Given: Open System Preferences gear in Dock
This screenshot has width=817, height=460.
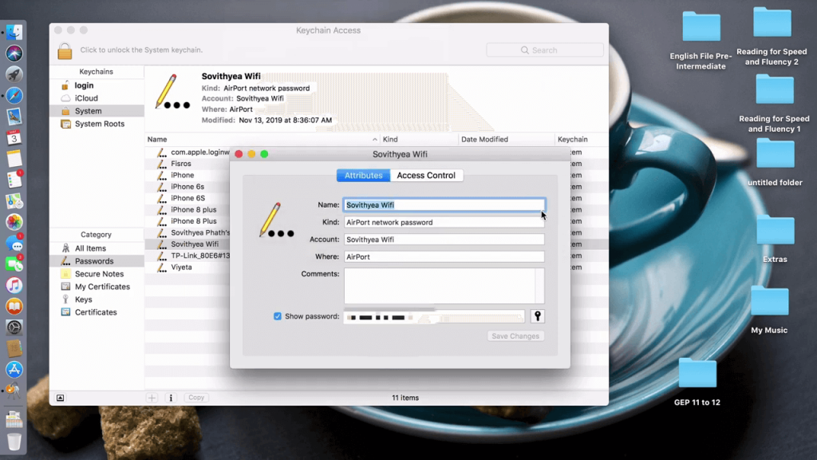Looking at the screenshot, I should (14, 327).
